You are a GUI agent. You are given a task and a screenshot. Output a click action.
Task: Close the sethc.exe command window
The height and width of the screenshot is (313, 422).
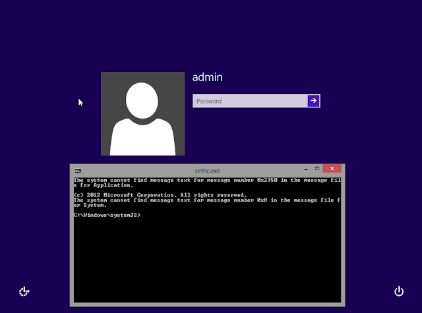pyautogui.click(x=332, y=169)
